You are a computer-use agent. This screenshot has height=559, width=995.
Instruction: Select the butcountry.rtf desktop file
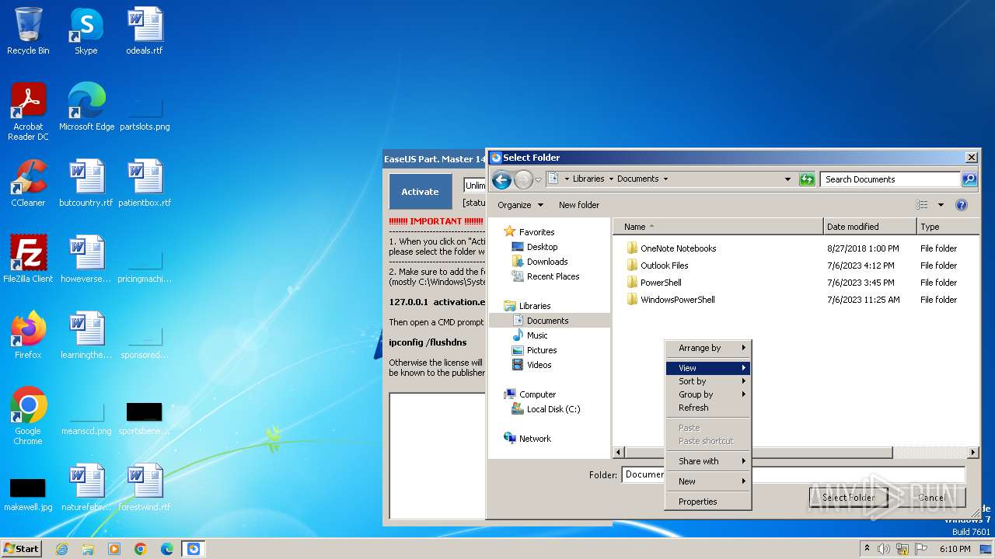pos(86,183)
